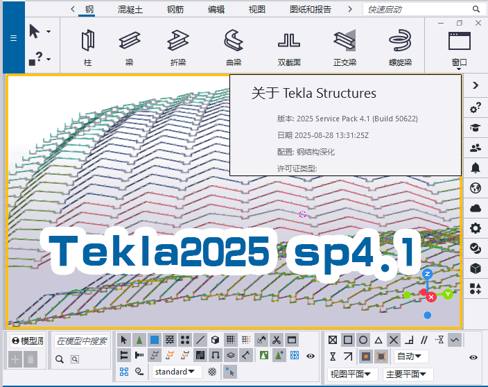Open the applications and components gear icon
This screenshot has width=488, height=387.
pos(476,108)
